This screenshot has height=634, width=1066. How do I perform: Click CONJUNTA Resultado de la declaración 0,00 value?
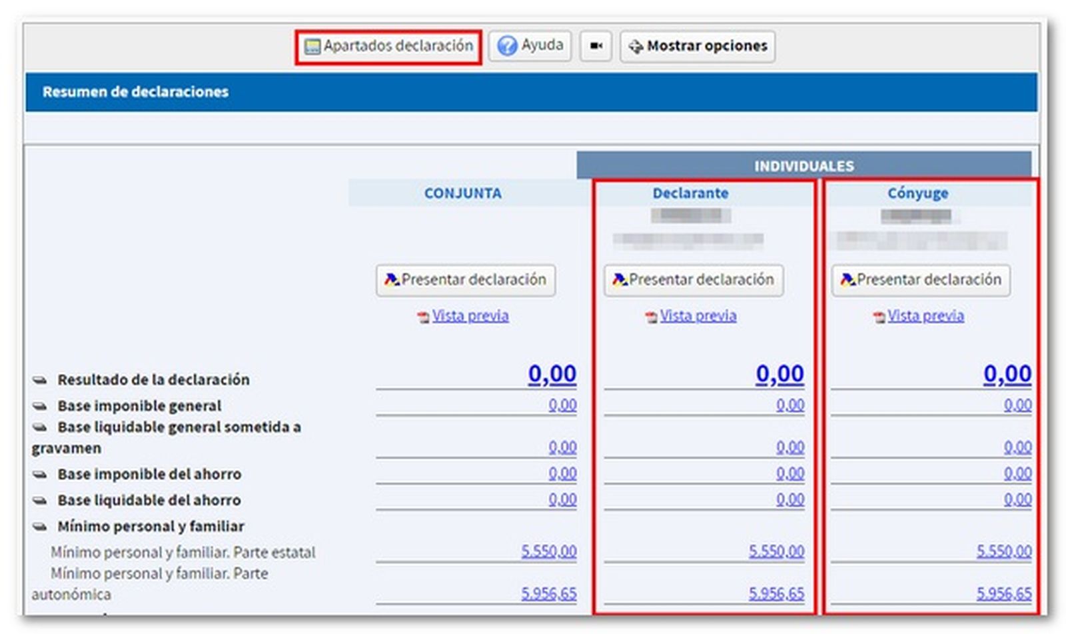[552, 374]
